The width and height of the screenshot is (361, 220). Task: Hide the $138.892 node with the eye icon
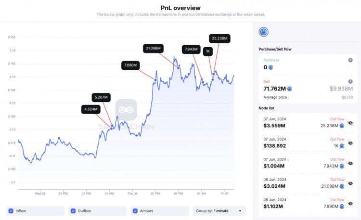click(x=350, y=143)
